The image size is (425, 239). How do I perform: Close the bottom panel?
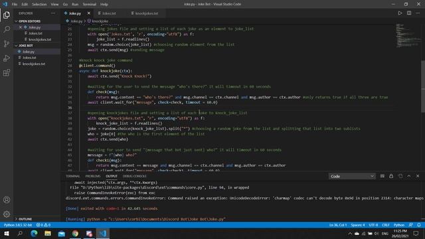[x=418, y=176]
